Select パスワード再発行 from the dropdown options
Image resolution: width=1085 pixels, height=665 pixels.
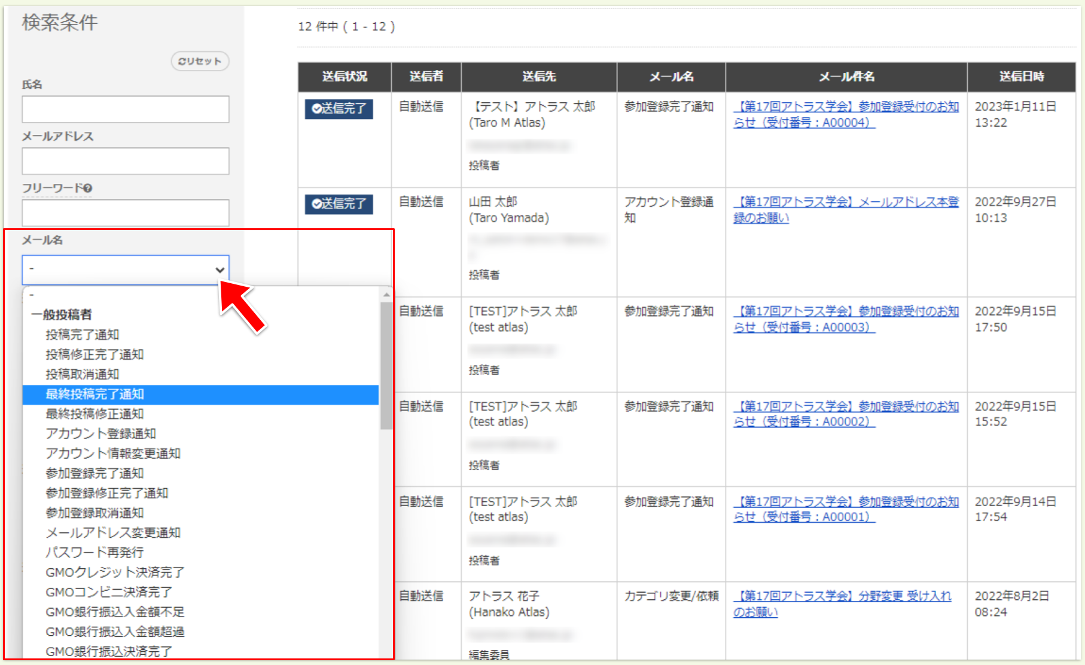93,552
